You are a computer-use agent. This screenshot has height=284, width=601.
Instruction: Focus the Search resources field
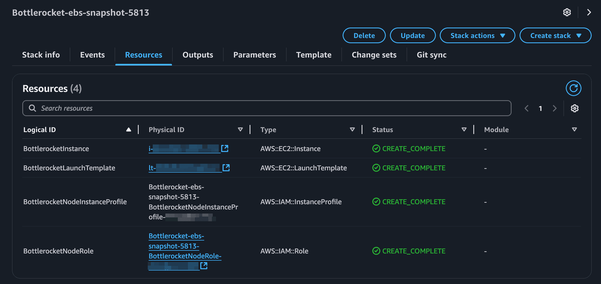pyautogui.click(x=267, y=108)
